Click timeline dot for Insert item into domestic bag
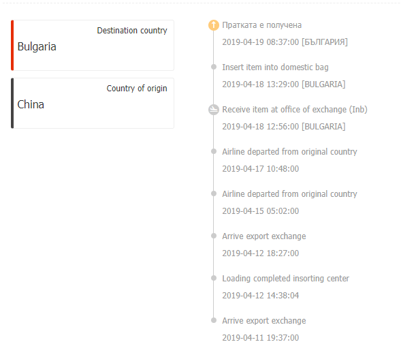This screenshot has height=357, width=401. pyautogui.click(x=214, y=67)
